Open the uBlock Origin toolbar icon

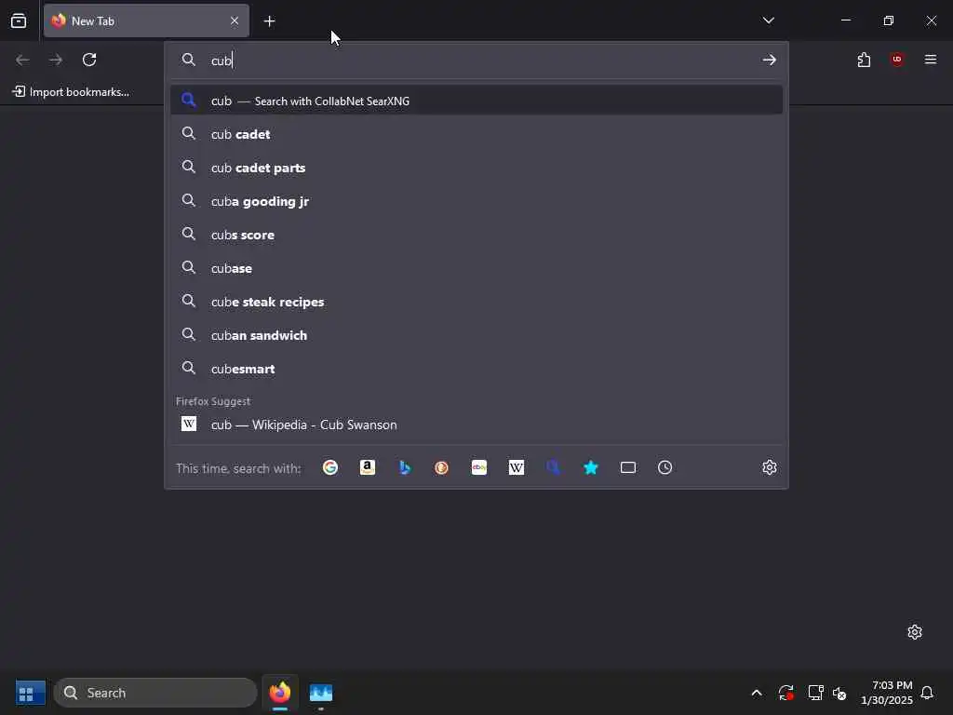pos(896,60)
